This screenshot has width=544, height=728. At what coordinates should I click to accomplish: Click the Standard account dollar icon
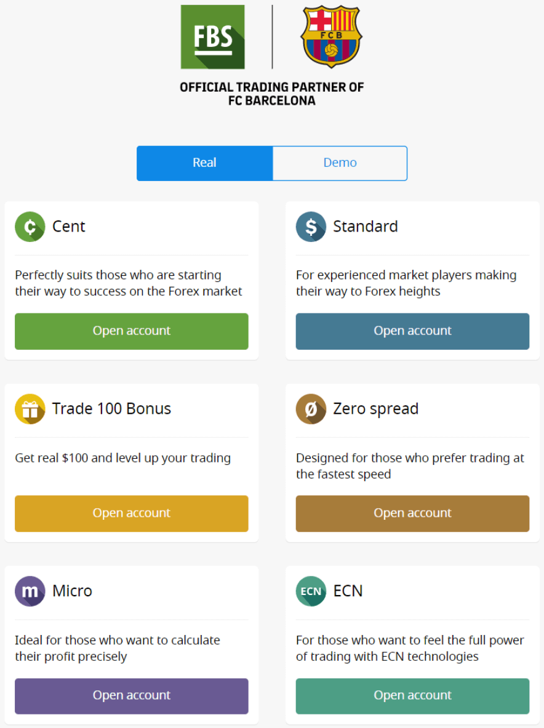click(x=311, y=227)
